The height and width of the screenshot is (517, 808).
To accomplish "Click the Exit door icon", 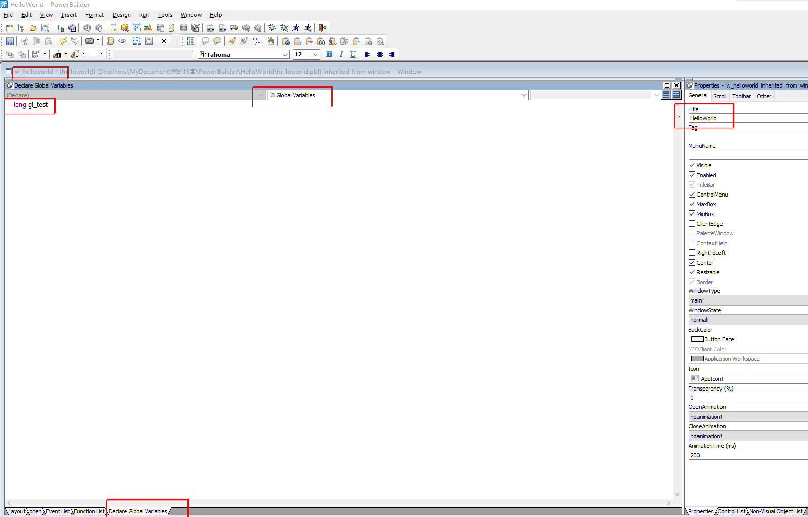I will click(322, 28).
